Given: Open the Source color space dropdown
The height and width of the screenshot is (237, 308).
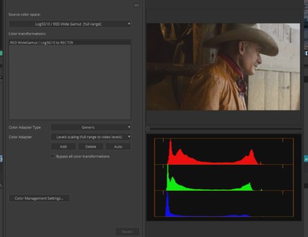Looking at the screenshot, I should tap(70, 24).
